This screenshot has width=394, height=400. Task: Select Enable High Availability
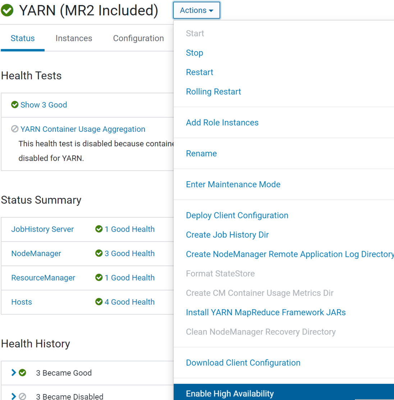230,393
